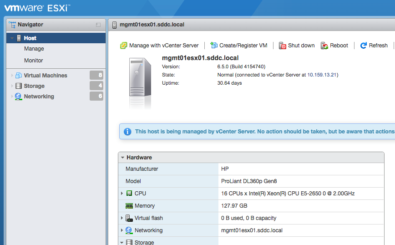
Task: Click the bold host name heading mgmt01esx01.sddc.local
Action: tap(200, 58)
